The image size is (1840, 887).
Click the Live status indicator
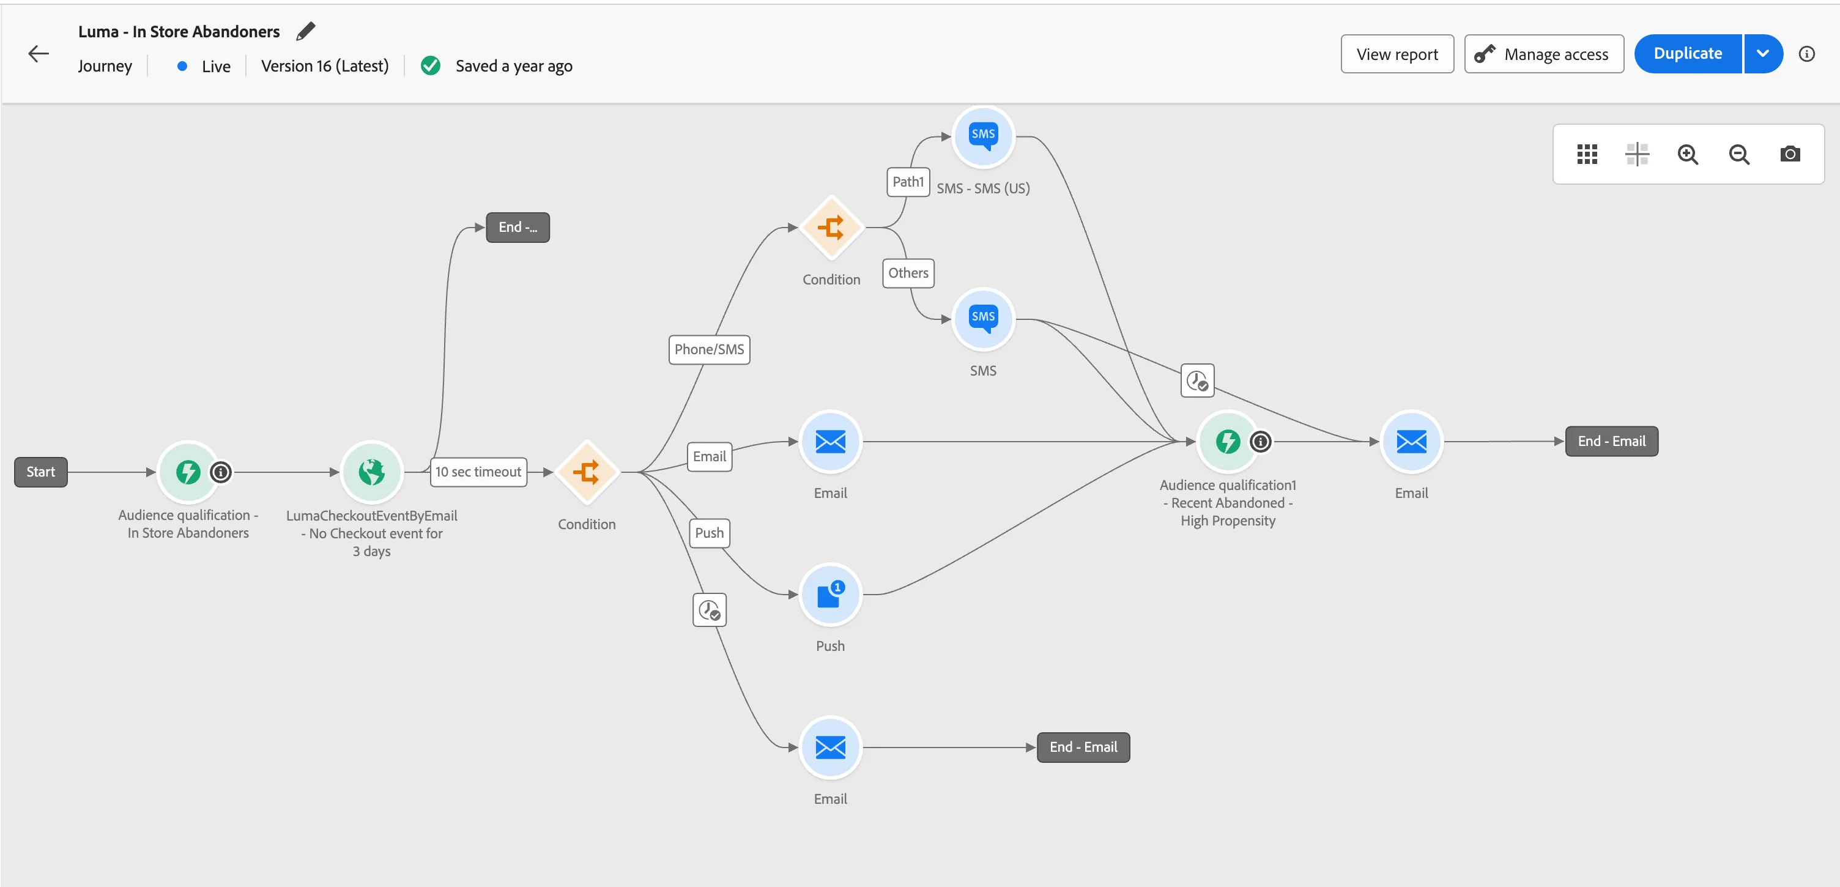204,67
